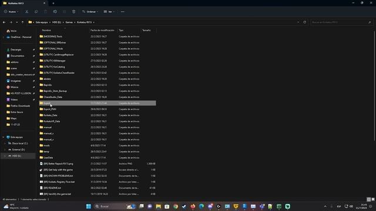Click the Copy icon in toolbar
The image size is (376, 211).
click(x=36, y=12)
